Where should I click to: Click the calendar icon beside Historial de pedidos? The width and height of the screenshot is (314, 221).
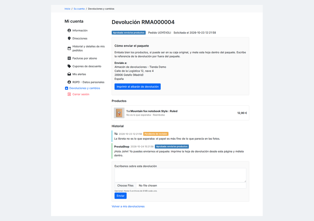(x=69, y=48)
